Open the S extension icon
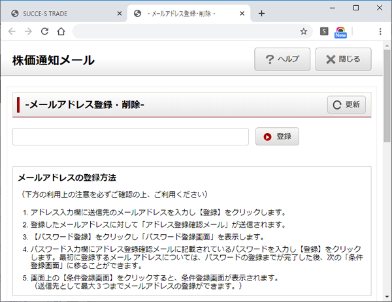Viewport: 392px width, 302px height. (x=324, y=31)
